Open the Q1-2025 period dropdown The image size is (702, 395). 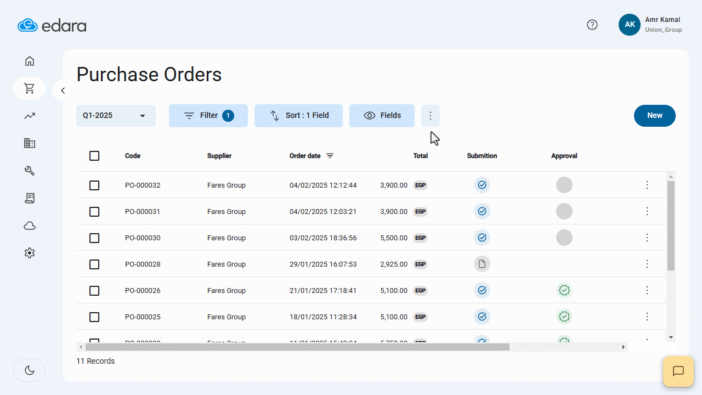click(116, 116)
